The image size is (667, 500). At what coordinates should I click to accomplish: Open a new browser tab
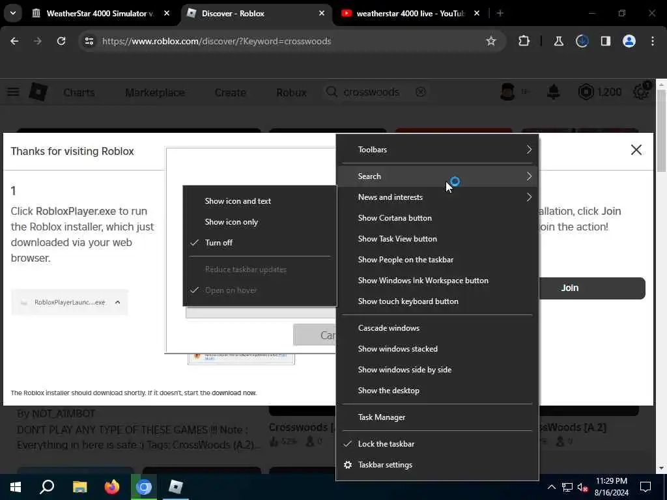tap(500, 13)
